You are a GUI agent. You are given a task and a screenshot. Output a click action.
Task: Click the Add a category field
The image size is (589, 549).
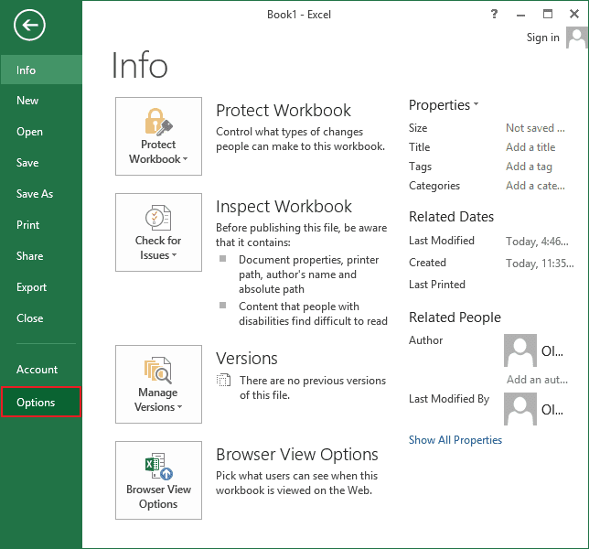535,185
